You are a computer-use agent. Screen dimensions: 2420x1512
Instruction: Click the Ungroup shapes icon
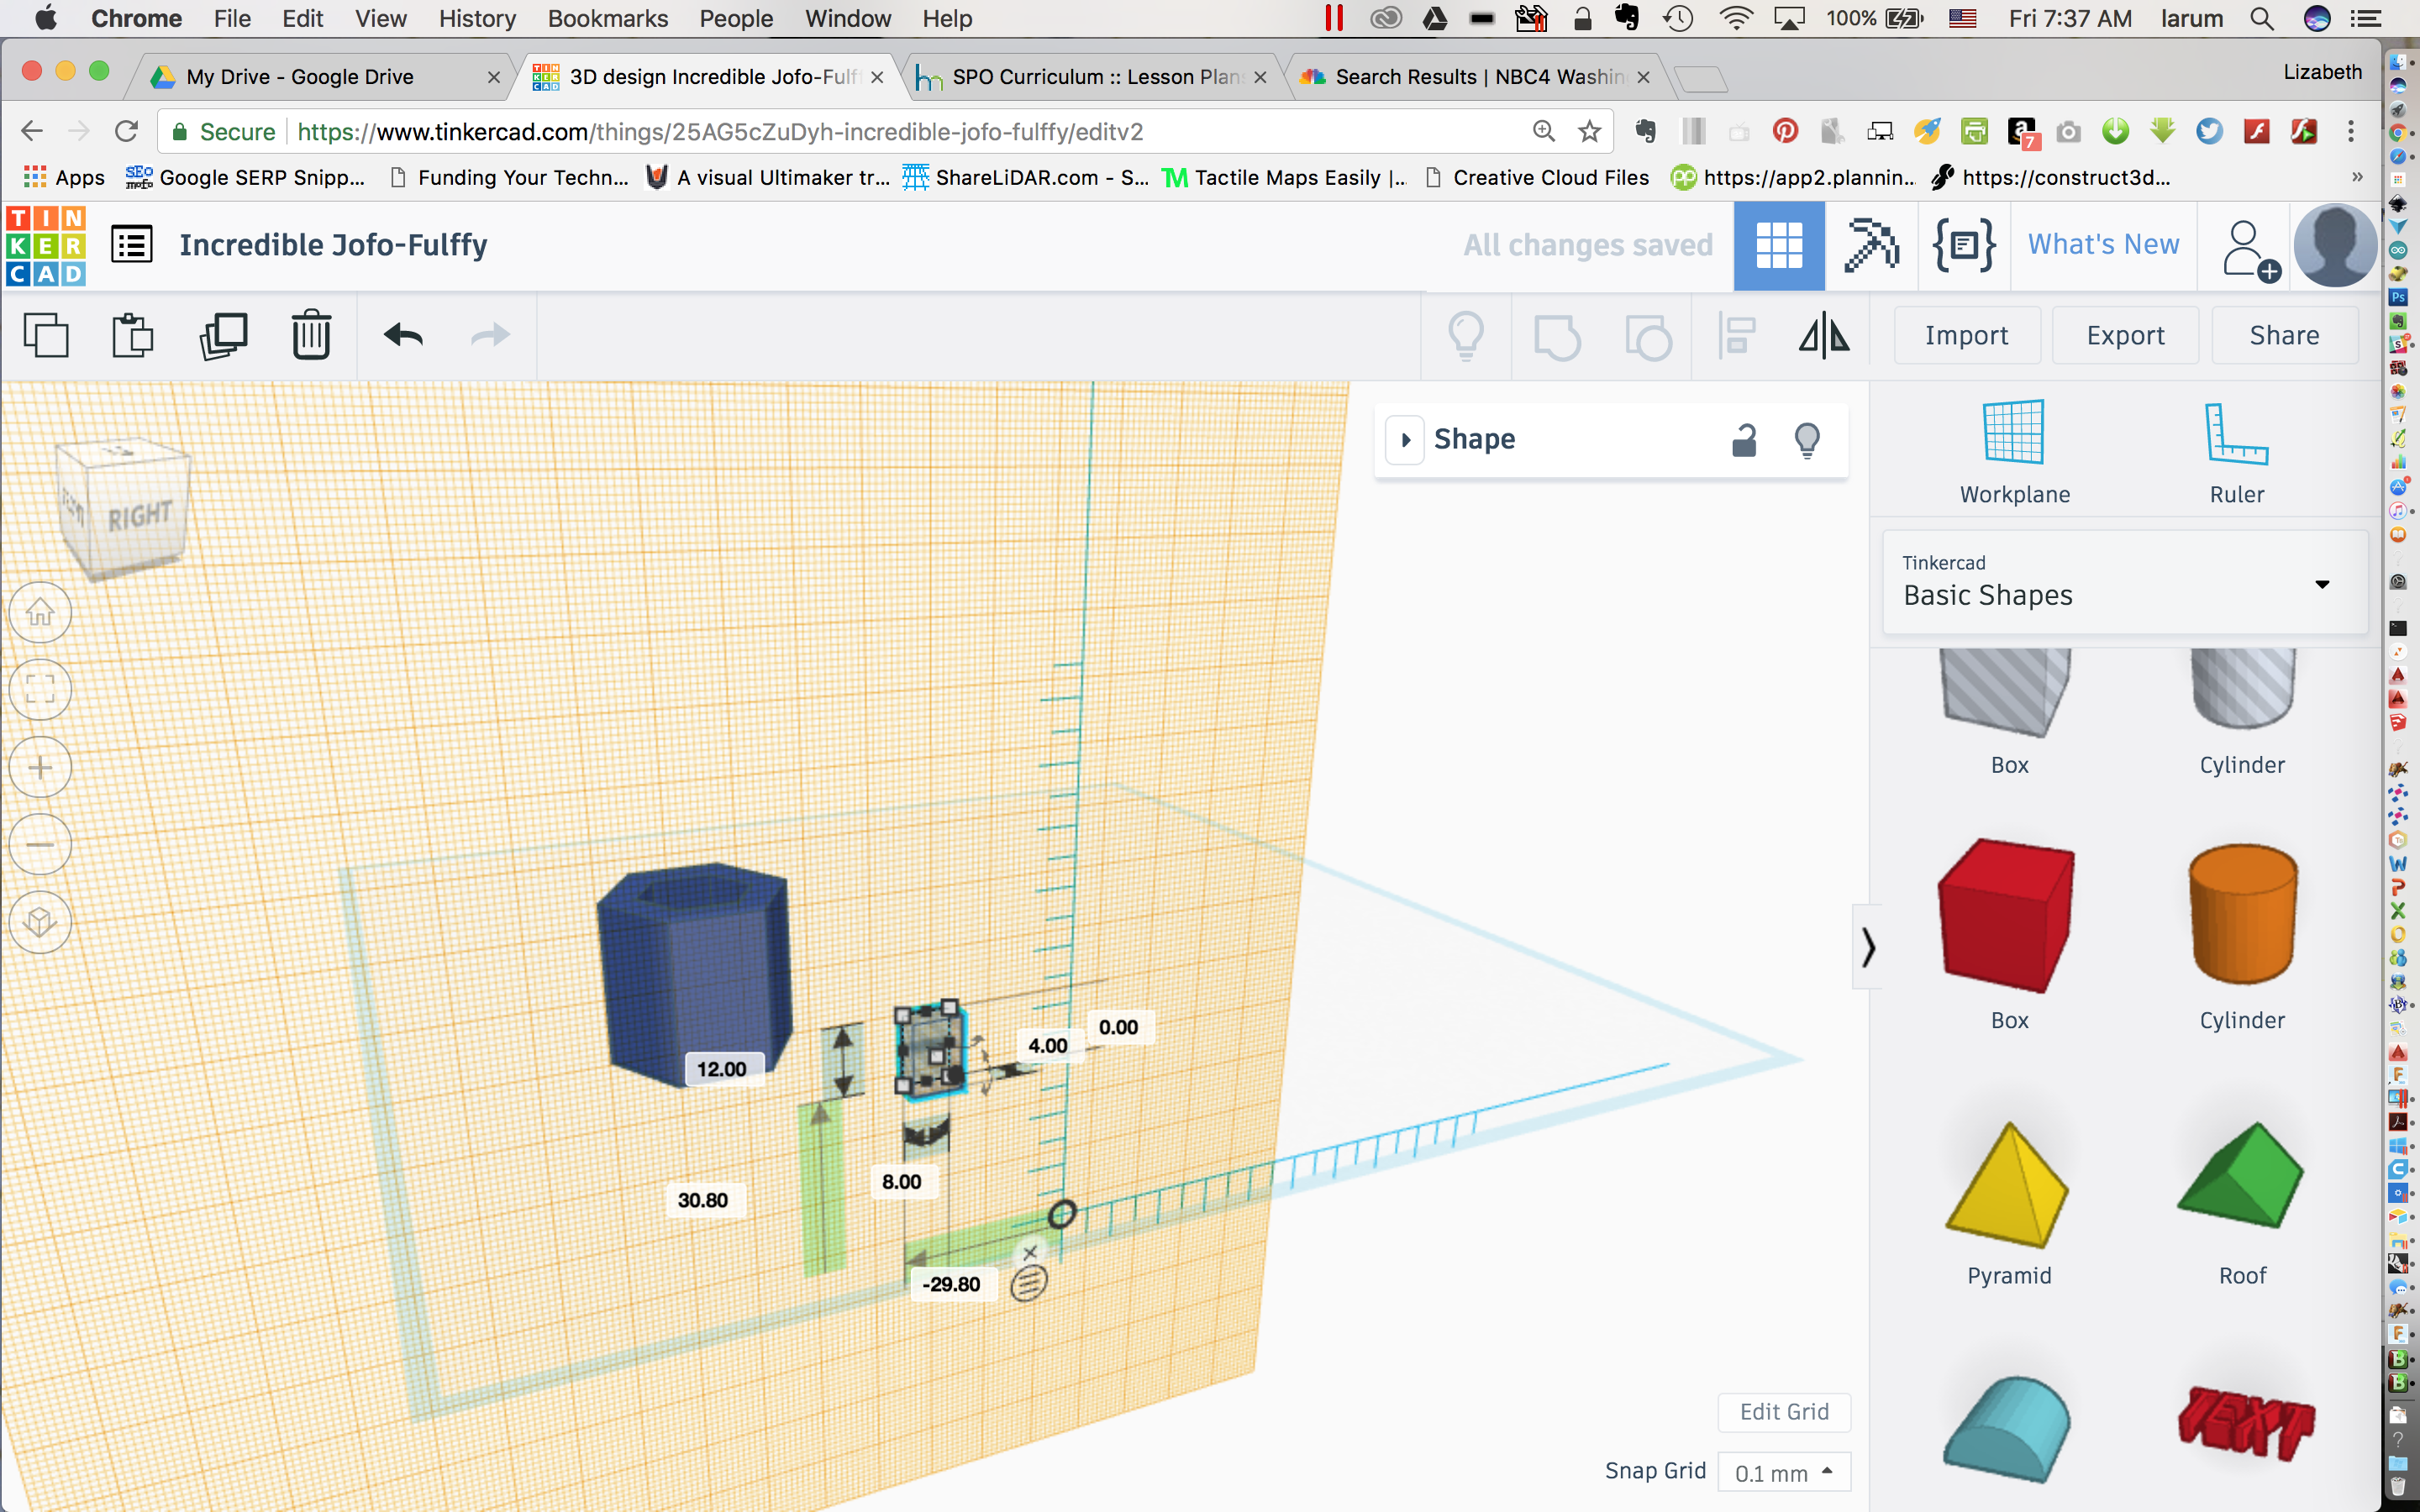tap(1648, 336)
